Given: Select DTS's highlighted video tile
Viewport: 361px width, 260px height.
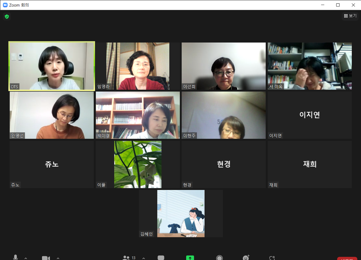Looking at the screenshot, I should click(52, 66).
